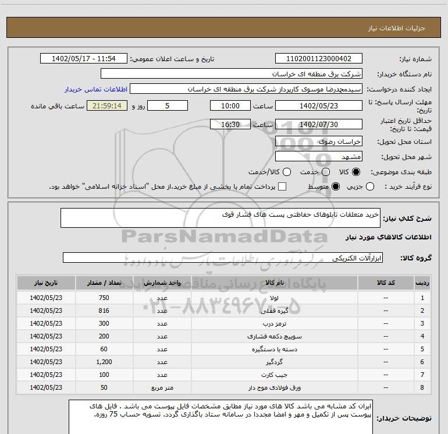Click the متر مربع unit cell
Viewport: 448px width, 434px height.
(x=162, y=387)
